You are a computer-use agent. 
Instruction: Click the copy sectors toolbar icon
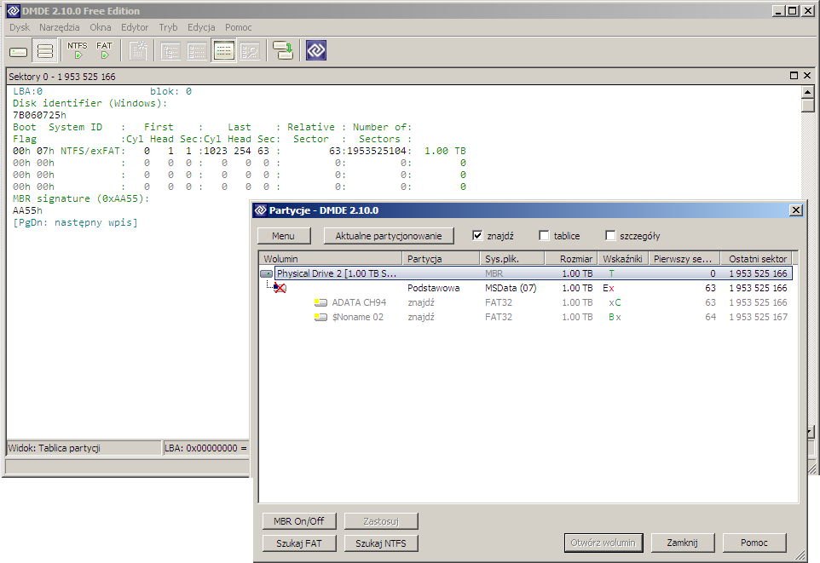pyautogui.click(x=283, y=51)
